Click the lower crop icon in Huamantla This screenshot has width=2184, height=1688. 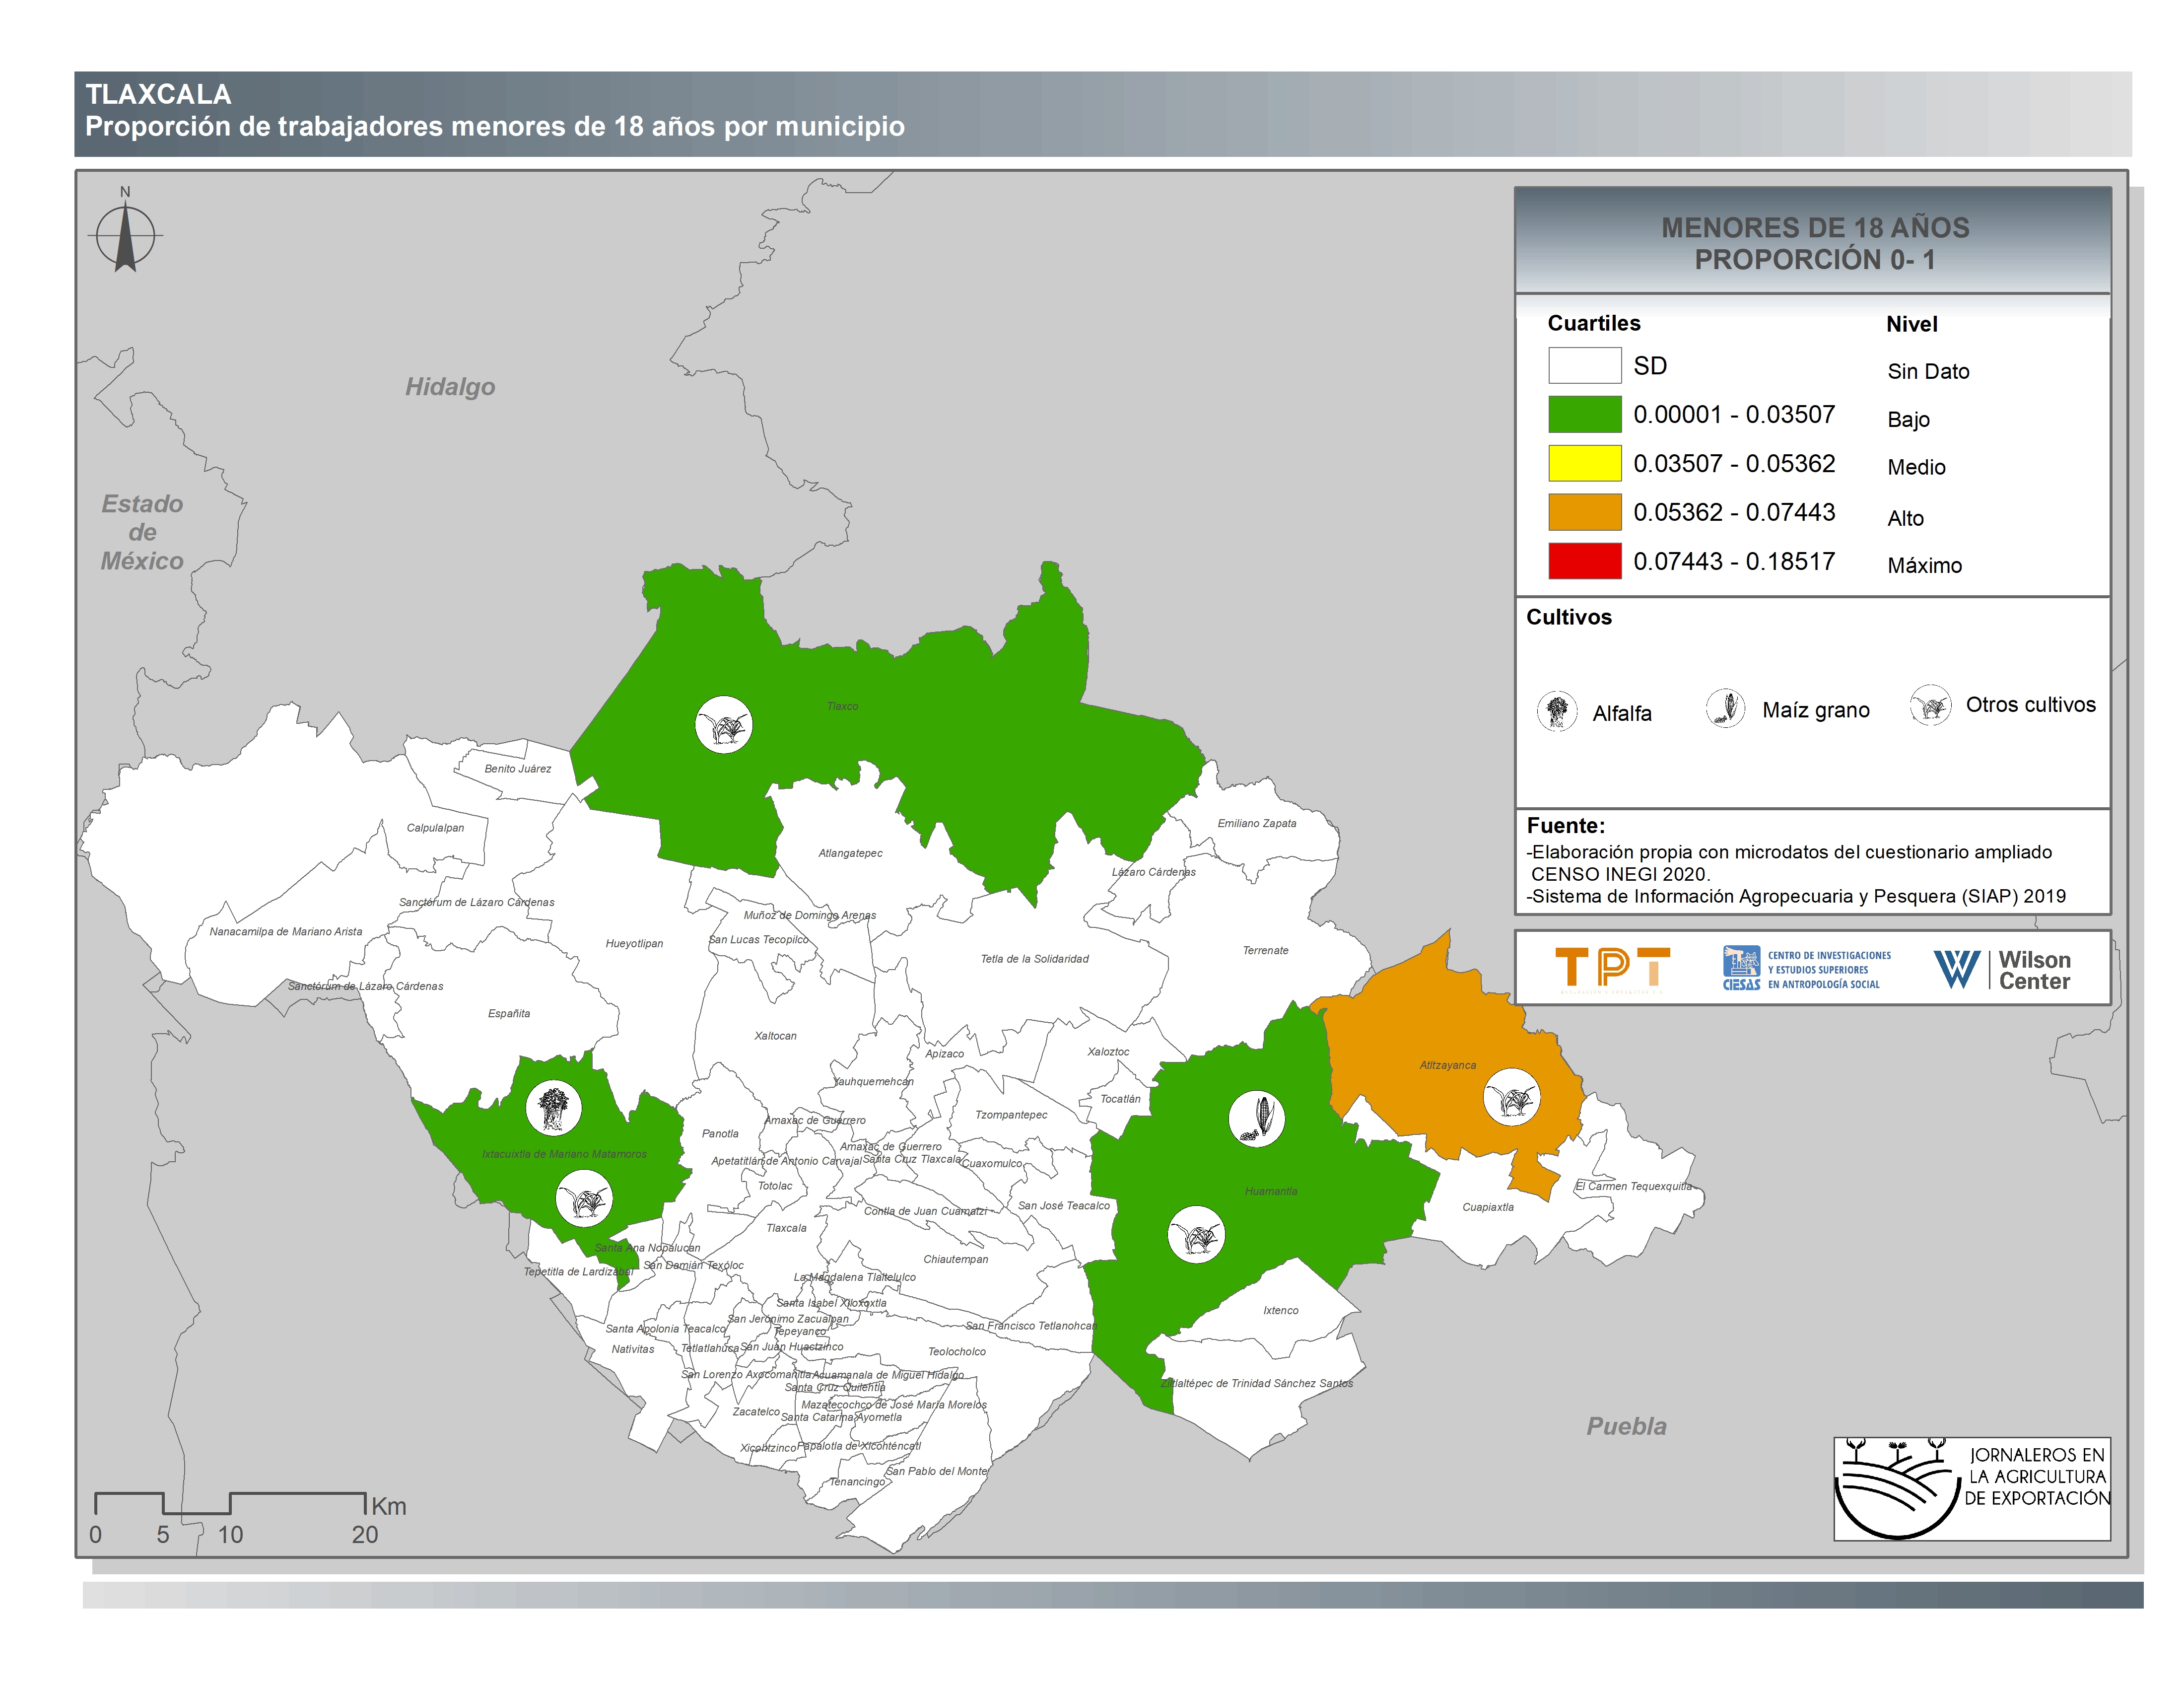click(x=1196, y=1236)
